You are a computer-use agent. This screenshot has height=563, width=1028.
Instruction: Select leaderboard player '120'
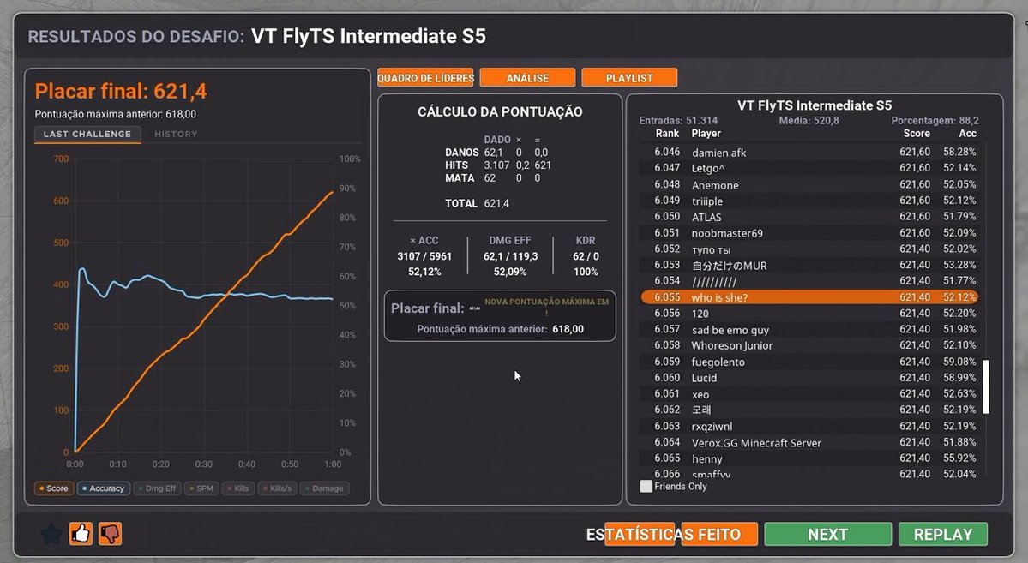click(809, 314)
